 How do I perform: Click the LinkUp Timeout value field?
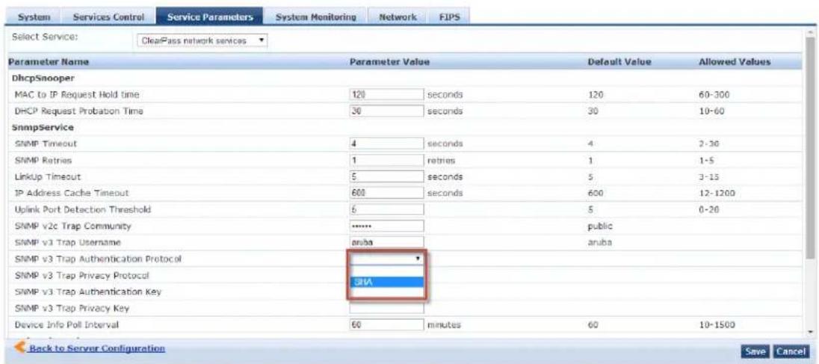(386, 176)
